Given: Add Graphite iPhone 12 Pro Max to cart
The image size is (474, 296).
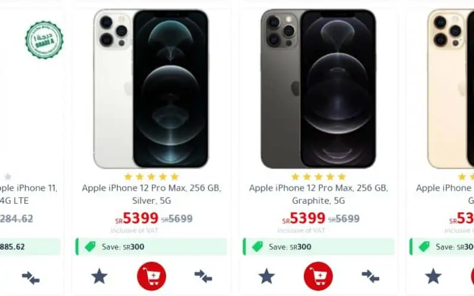Looking at the screenshot, I should (x=318, y=276).
